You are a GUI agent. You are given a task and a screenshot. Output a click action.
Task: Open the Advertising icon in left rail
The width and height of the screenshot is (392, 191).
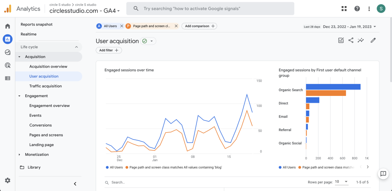point(8,65)
